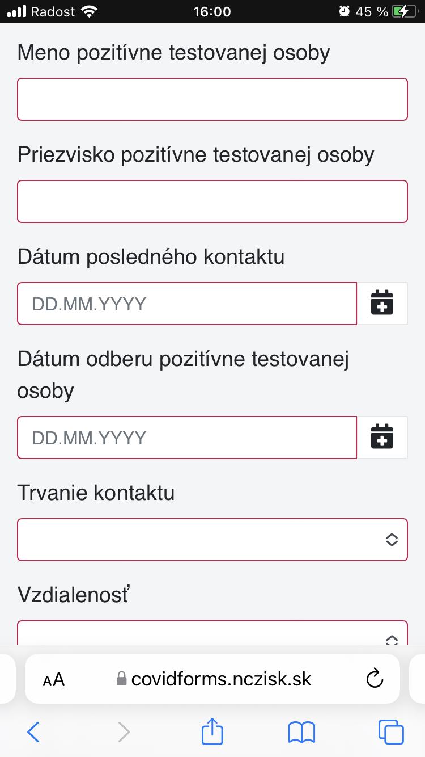Tap the padlock icon in address bar
Screen dimensions: 425x757
point(121,678)
